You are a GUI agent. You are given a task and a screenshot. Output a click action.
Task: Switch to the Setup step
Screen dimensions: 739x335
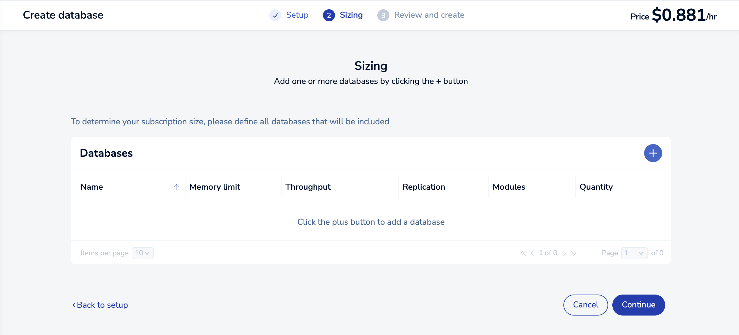tap(297, 15)
